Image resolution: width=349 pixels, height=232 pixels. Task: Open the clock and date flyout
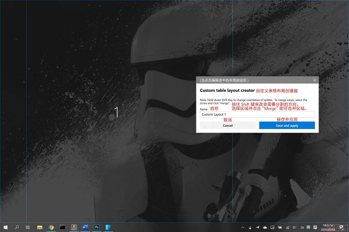[x=328, y=227]
